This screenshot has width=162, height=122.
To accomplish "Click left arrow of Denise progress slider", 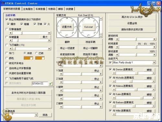I will (114, 73).
